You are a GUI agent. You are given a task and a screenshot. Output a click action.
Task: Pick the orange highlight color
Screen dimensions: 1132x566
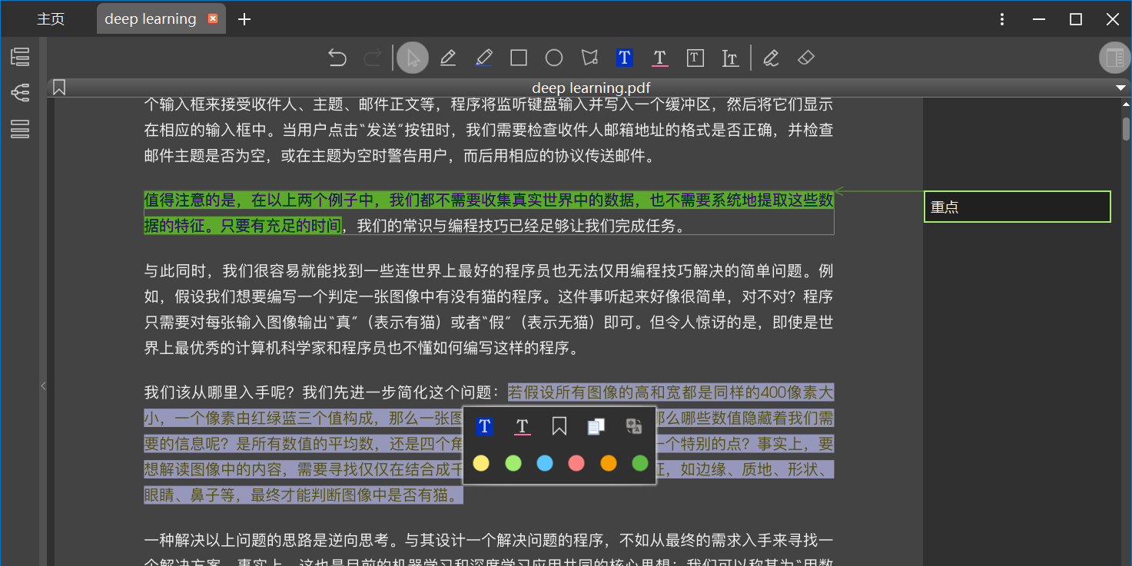[x=609, y=463]
